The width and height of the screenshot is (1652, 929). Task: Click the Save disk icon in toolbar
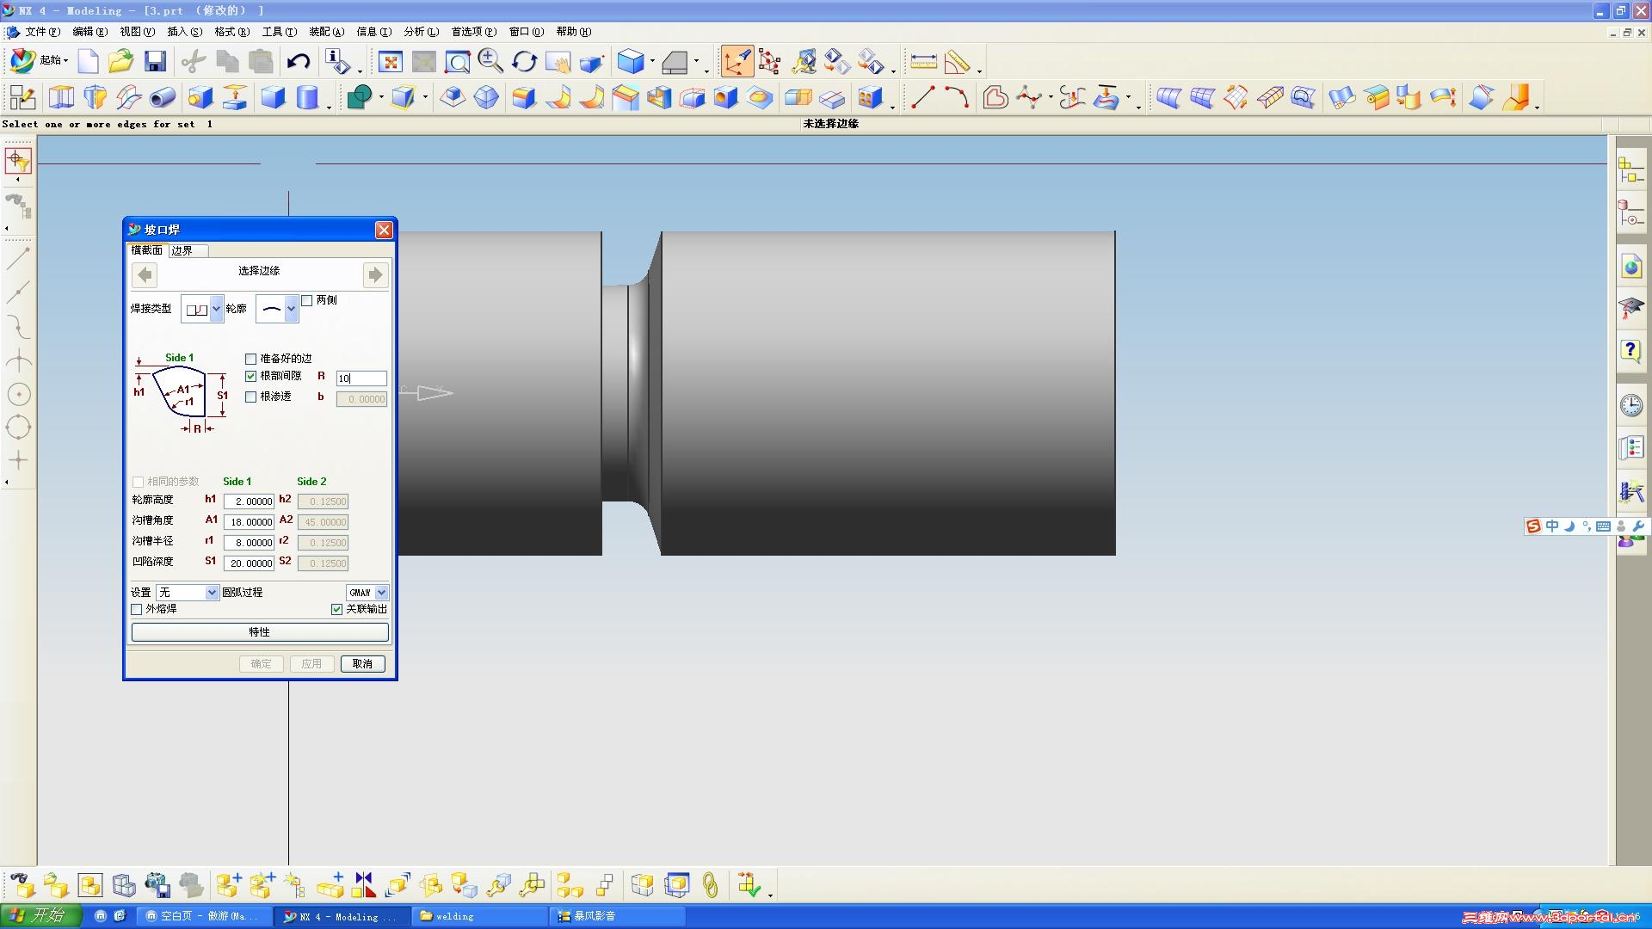click(x=155, y=61)
